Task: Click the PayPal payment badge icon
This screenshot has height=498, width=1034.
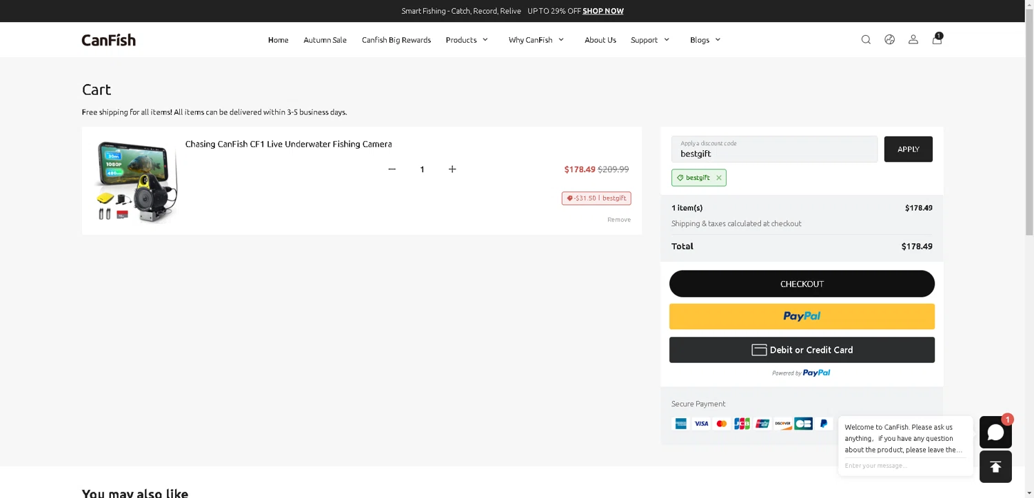Action: pos(824,424)
